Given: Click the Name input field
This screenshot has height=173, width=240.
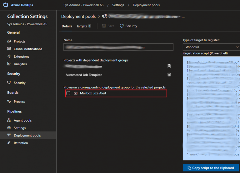Looking at the screenshot, I should pyautogui.click(x=118, y=47).
